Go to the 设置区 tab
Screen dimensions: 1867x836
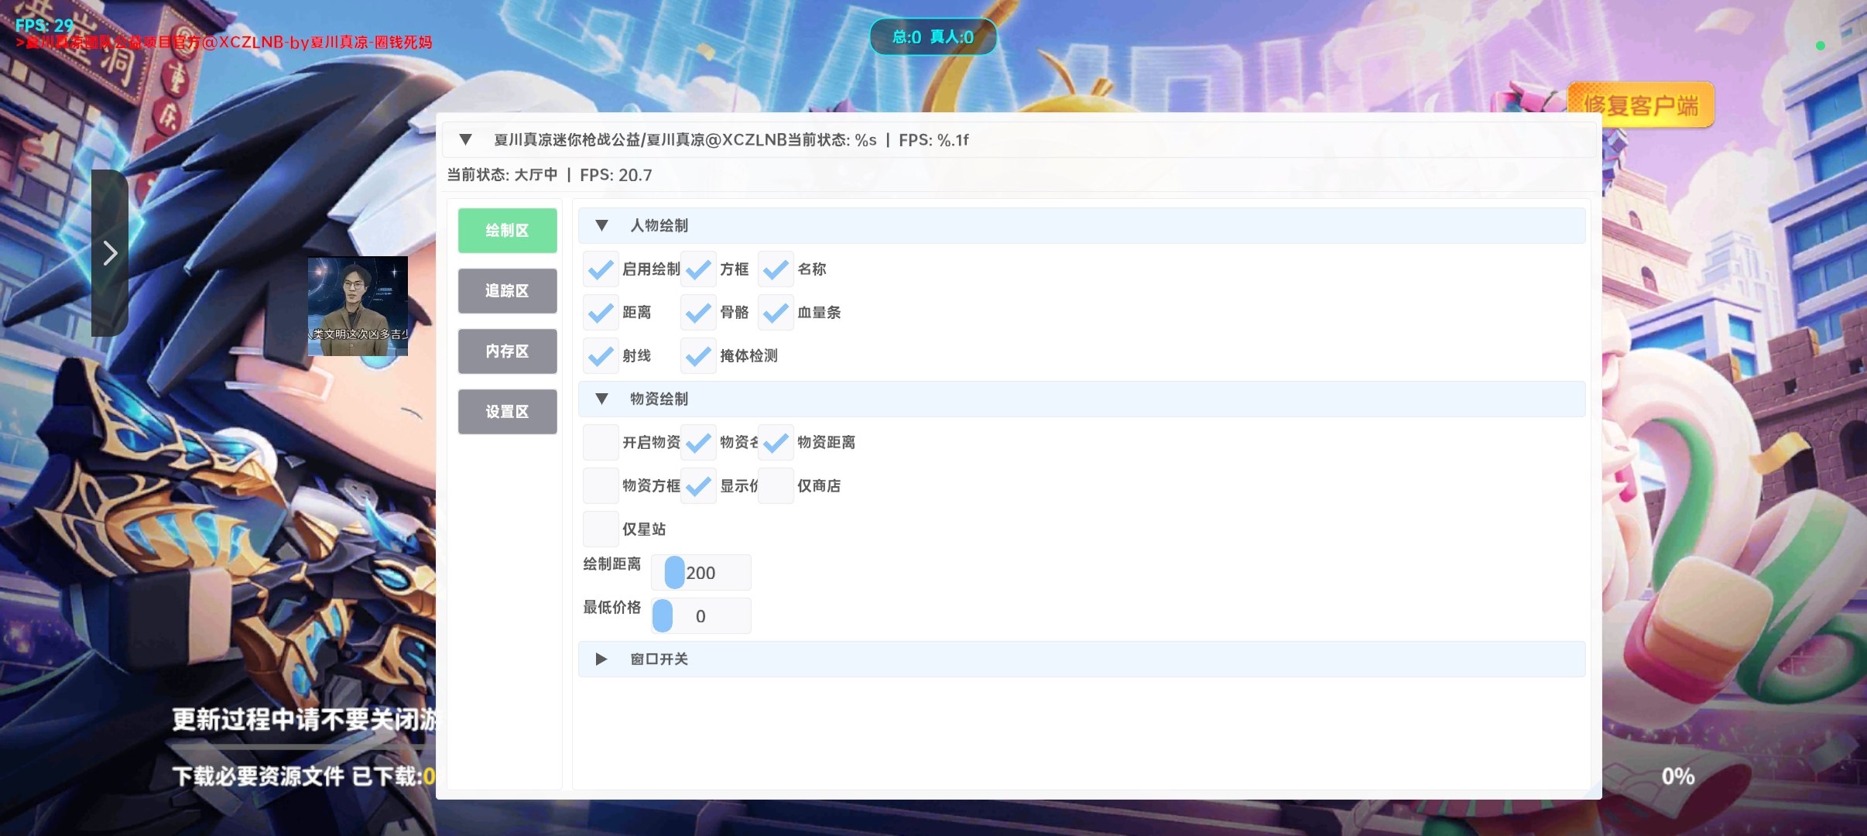[507, 411]
